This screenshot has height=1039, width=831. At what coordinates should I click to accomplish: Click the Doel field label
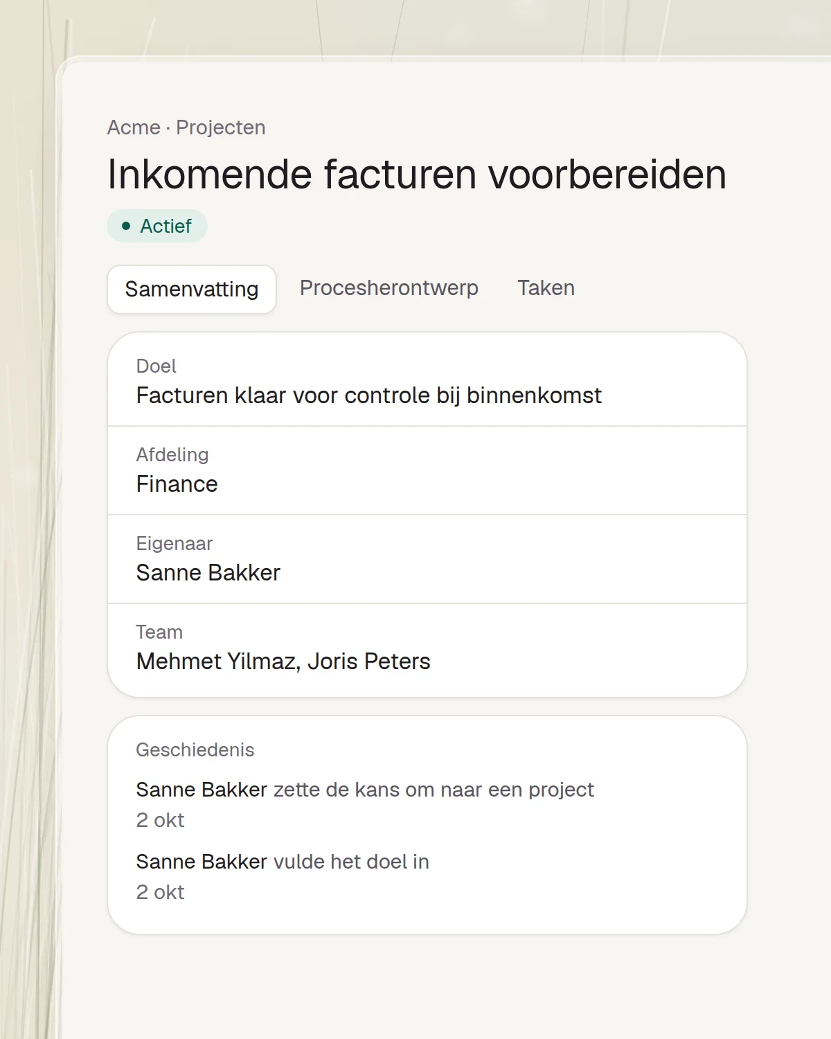157,366
